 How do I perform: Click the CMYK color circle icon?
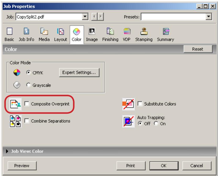(x=17, y=73)
